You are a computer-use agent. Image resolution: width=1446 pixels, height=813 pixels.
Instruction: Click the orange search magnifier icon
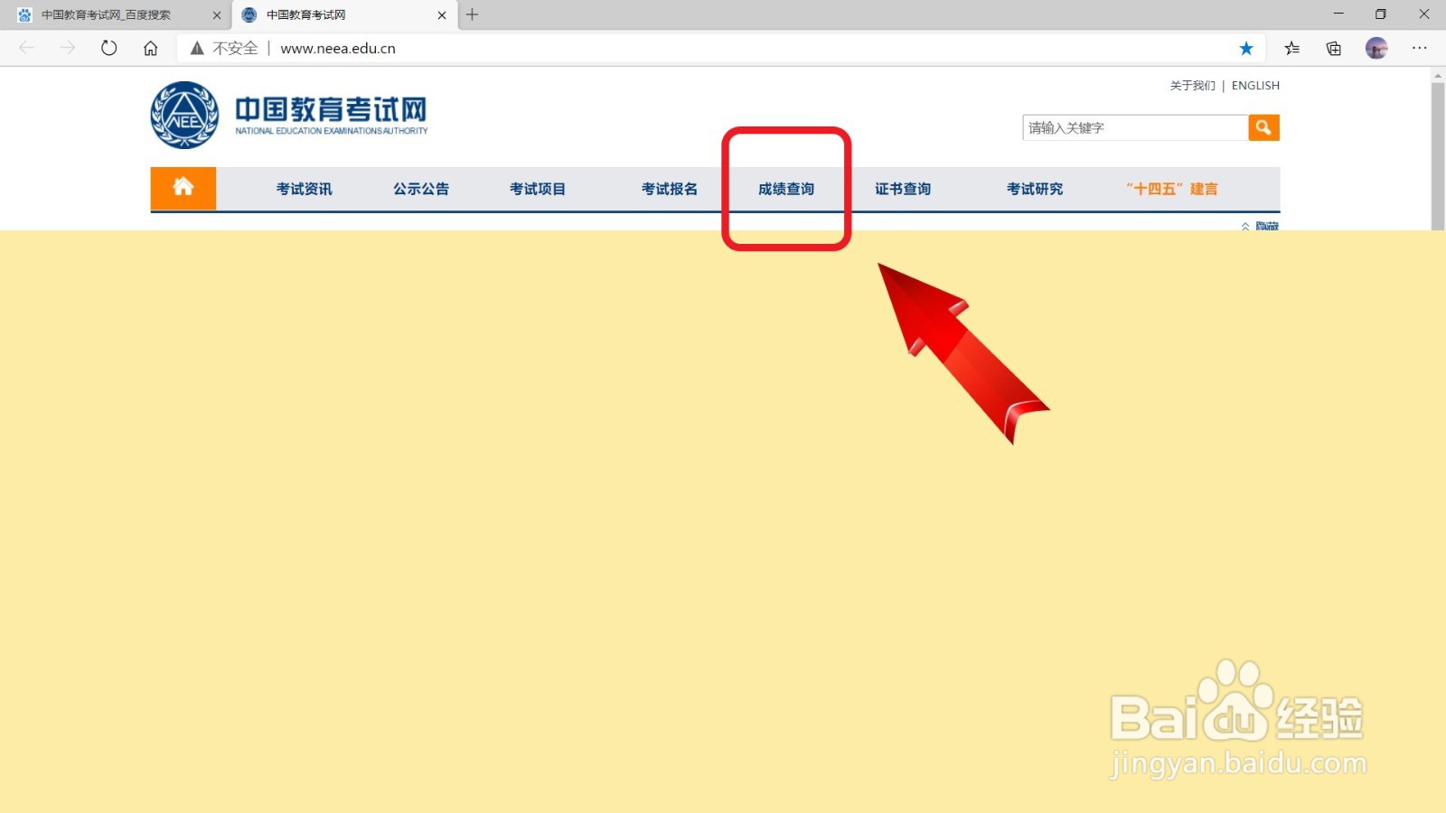coord(1263,127)
